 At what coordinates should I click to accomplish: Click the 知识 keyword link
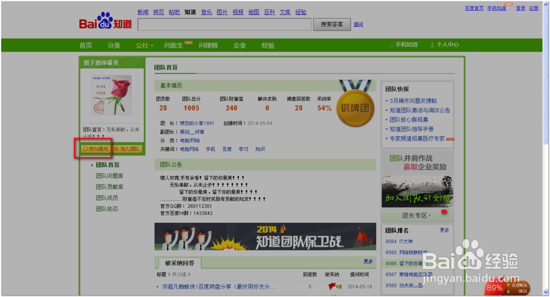click(x=260, y=149)
